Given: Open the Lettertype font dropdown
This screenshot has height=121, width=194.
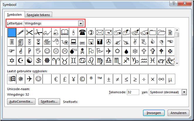Looking at the screenshot, I should click(81, 23).
